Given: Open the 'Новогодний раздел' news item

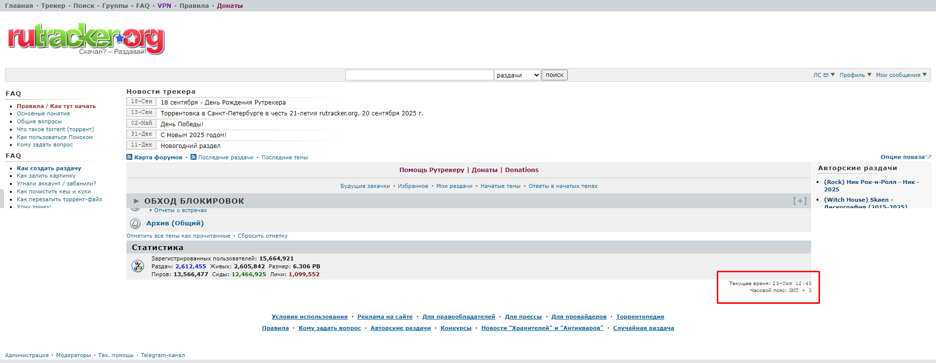Looking at the screenshot, I should (191, 146).
